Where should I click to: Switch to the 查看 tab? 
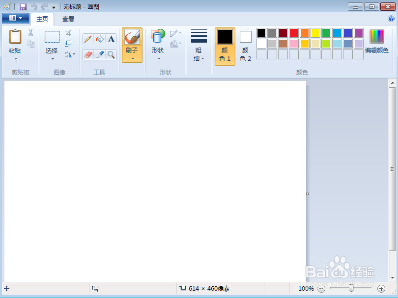(68, 19)
